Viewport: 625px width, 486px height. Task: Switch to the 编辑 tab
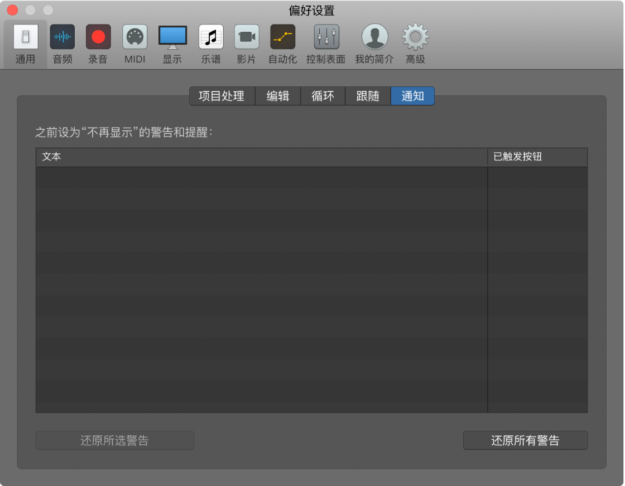(x=278, y=96)
